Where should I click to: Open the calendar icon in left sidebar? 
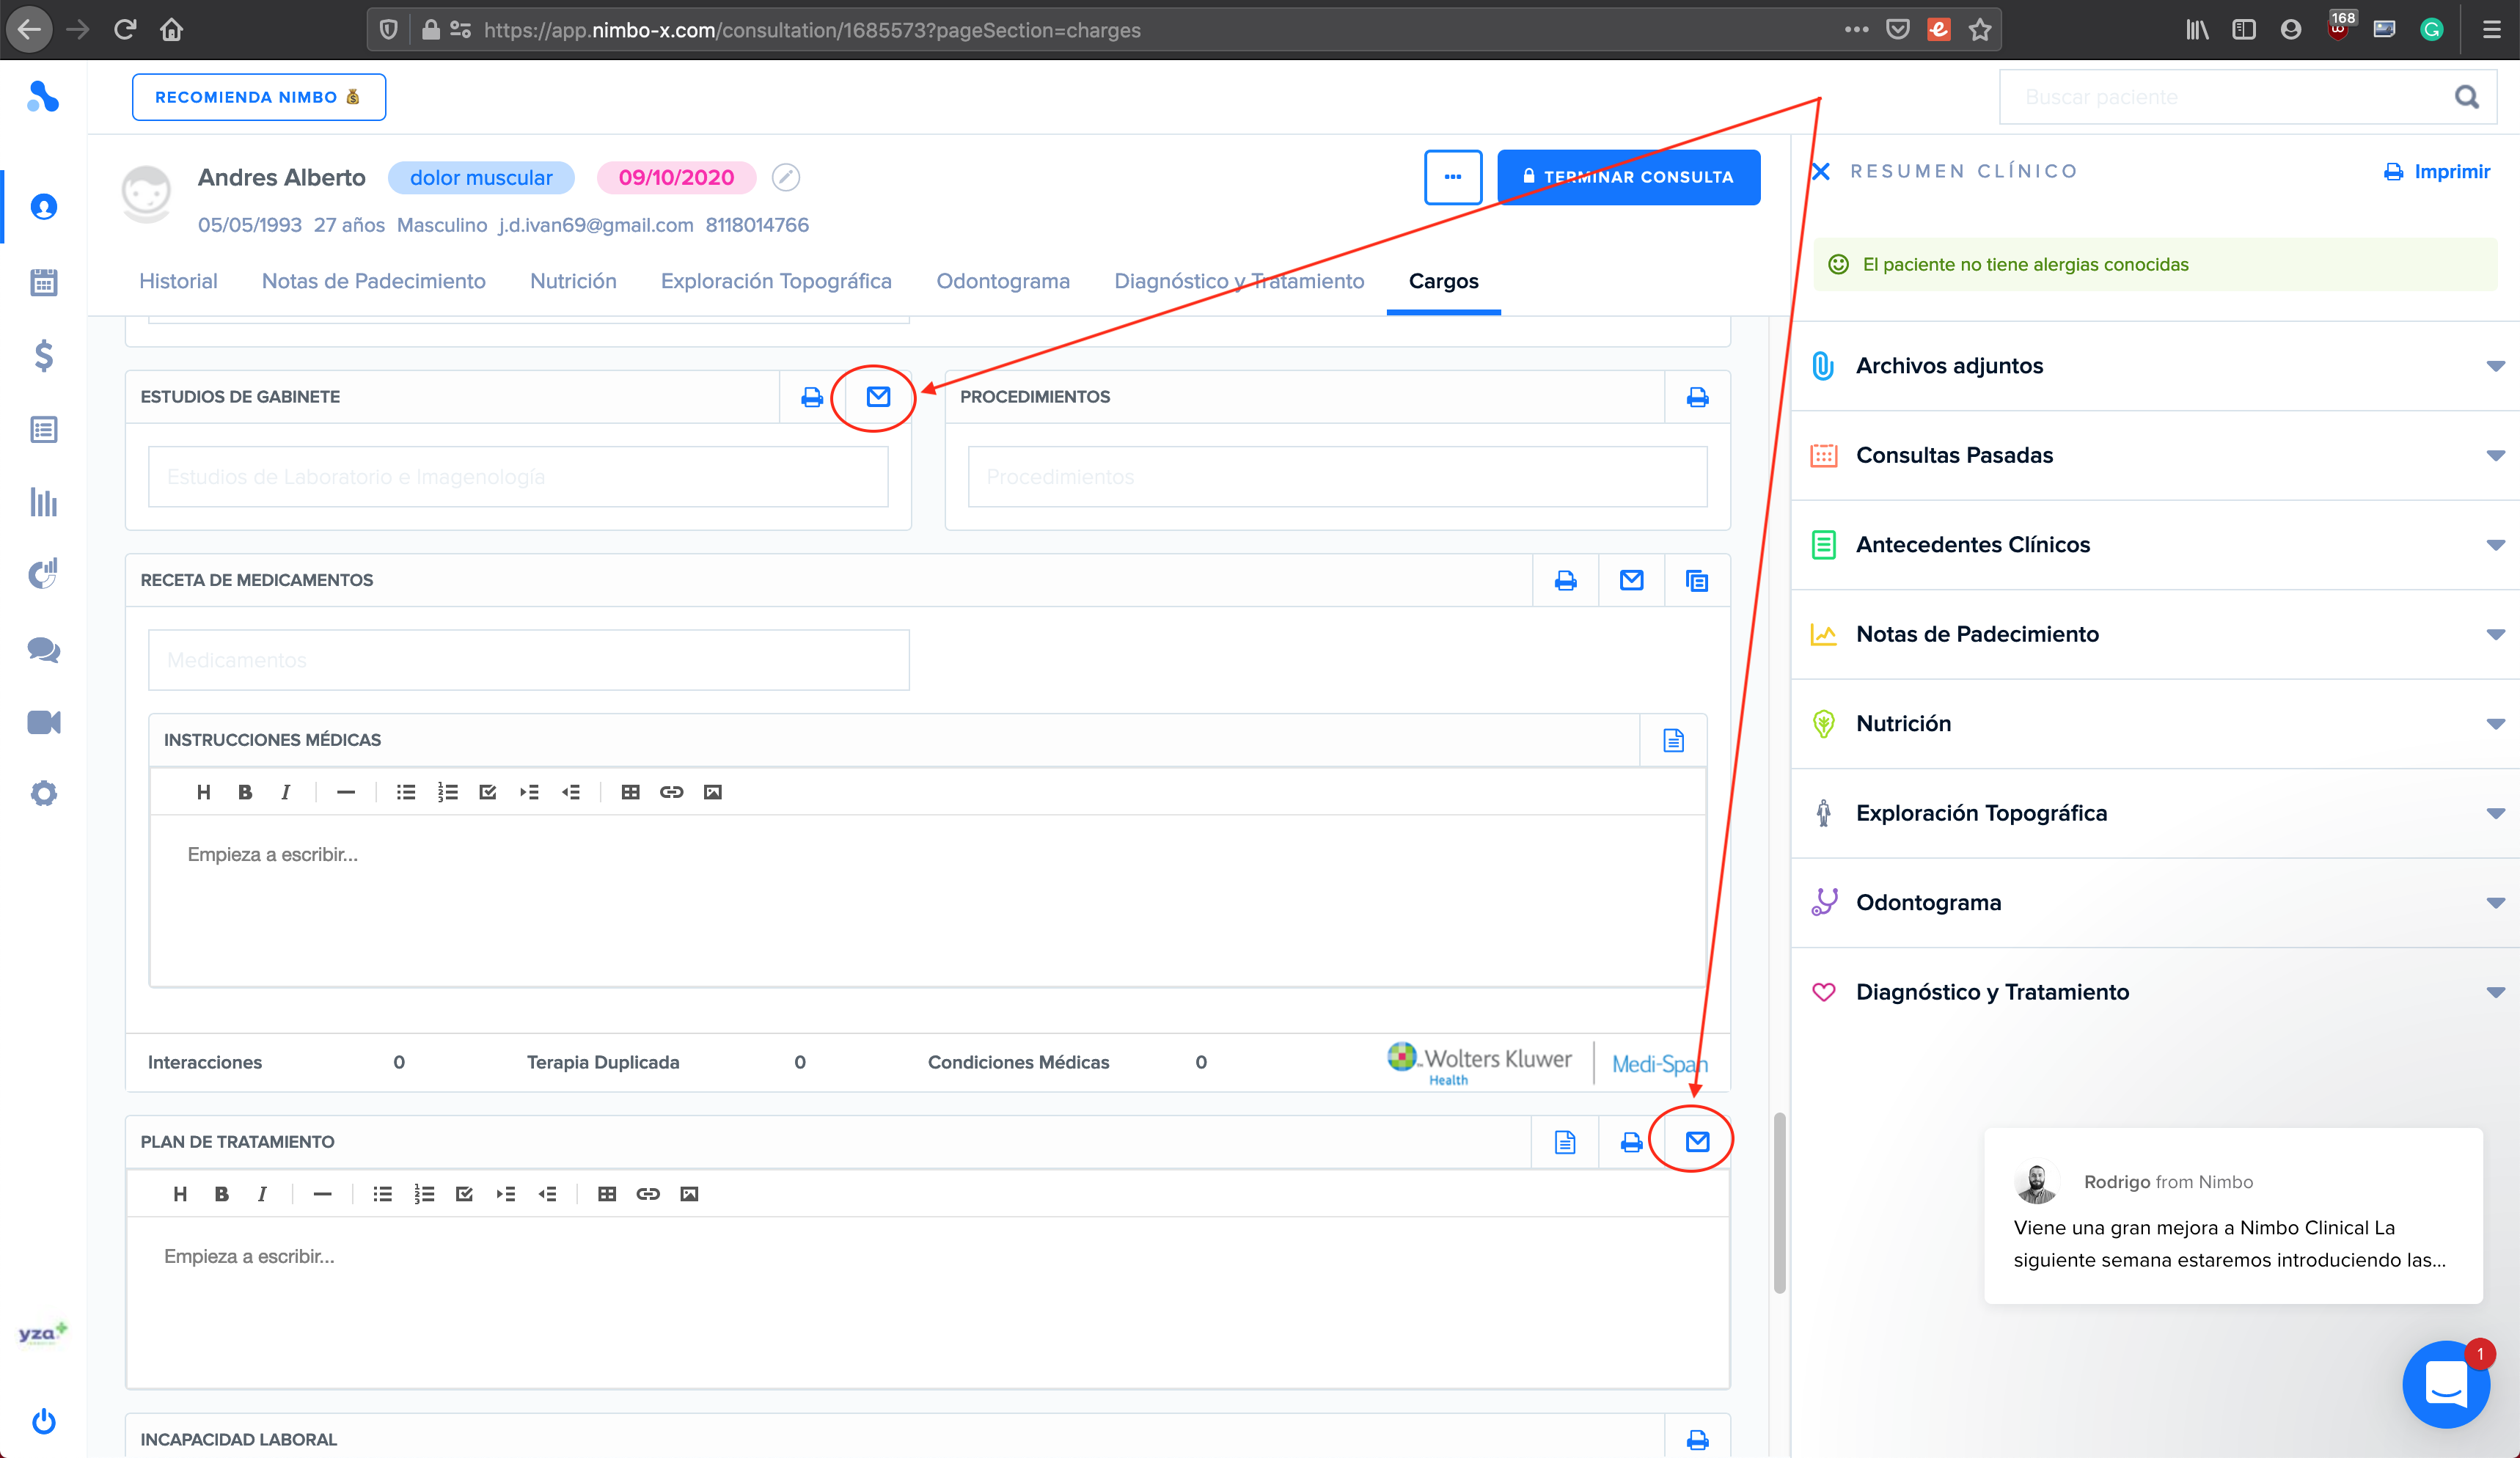pyautogui.click(x=43, y=283)
